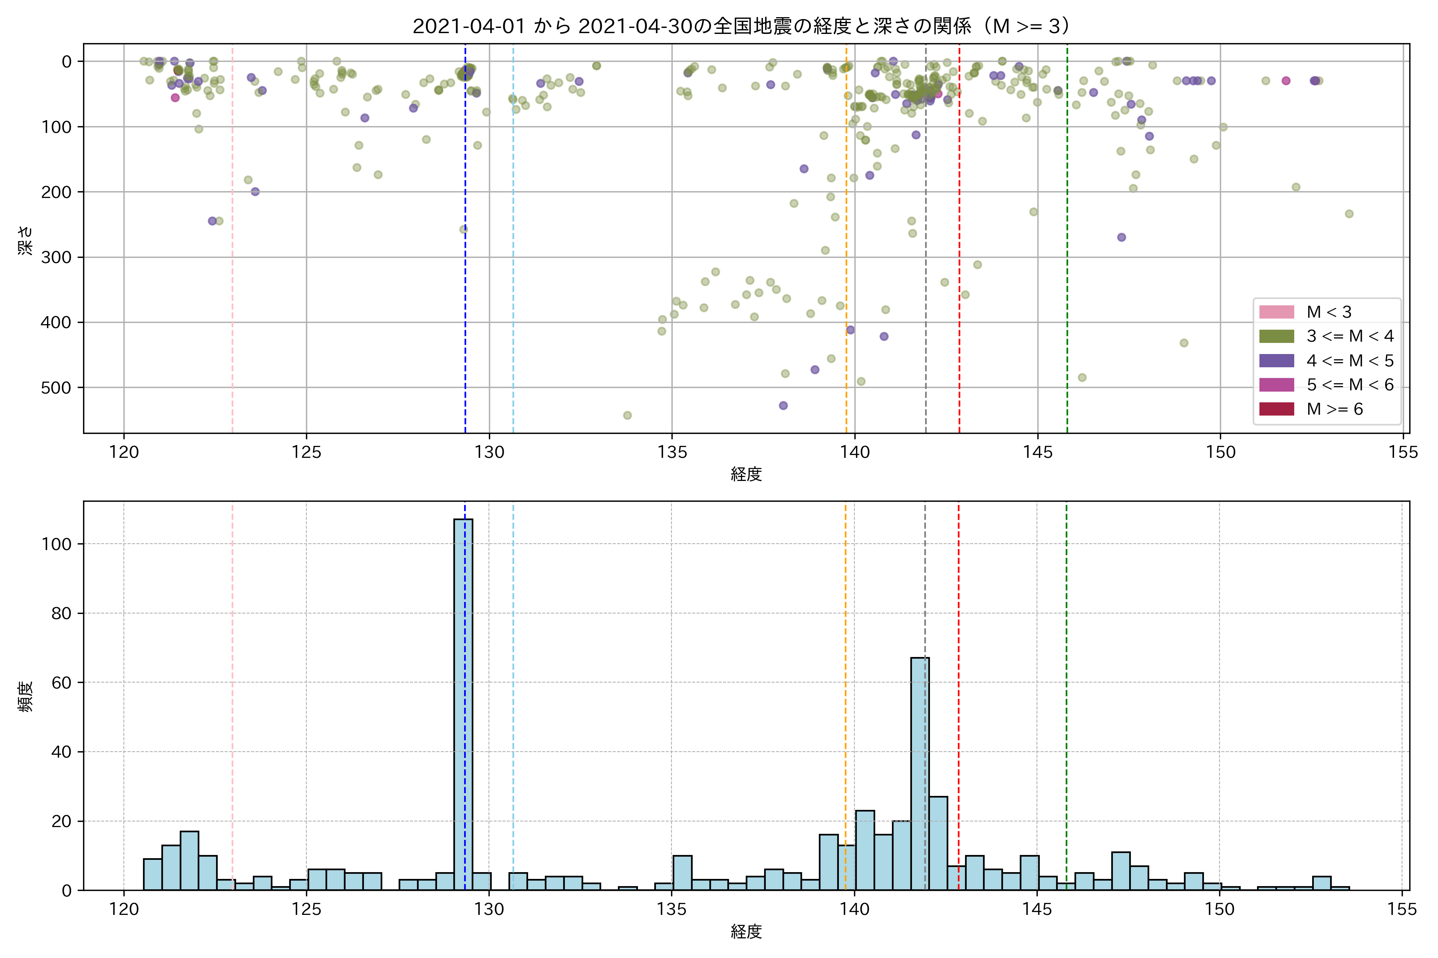Click the purple 4 <= M < 5 legend swatch
This screenshot has height=958, width=1438.
(x=1276, y=360)
